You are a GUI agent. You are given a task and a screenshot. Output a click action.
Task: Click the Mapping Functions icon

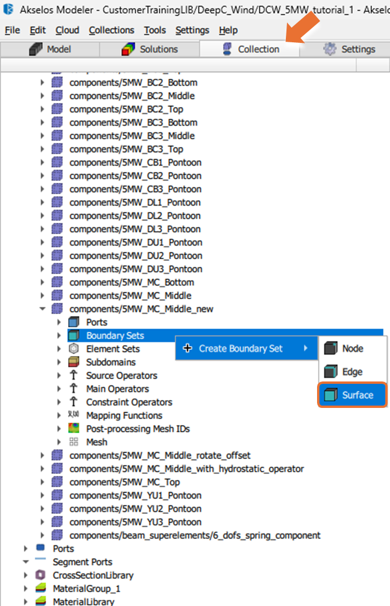[x=74, y=415]
